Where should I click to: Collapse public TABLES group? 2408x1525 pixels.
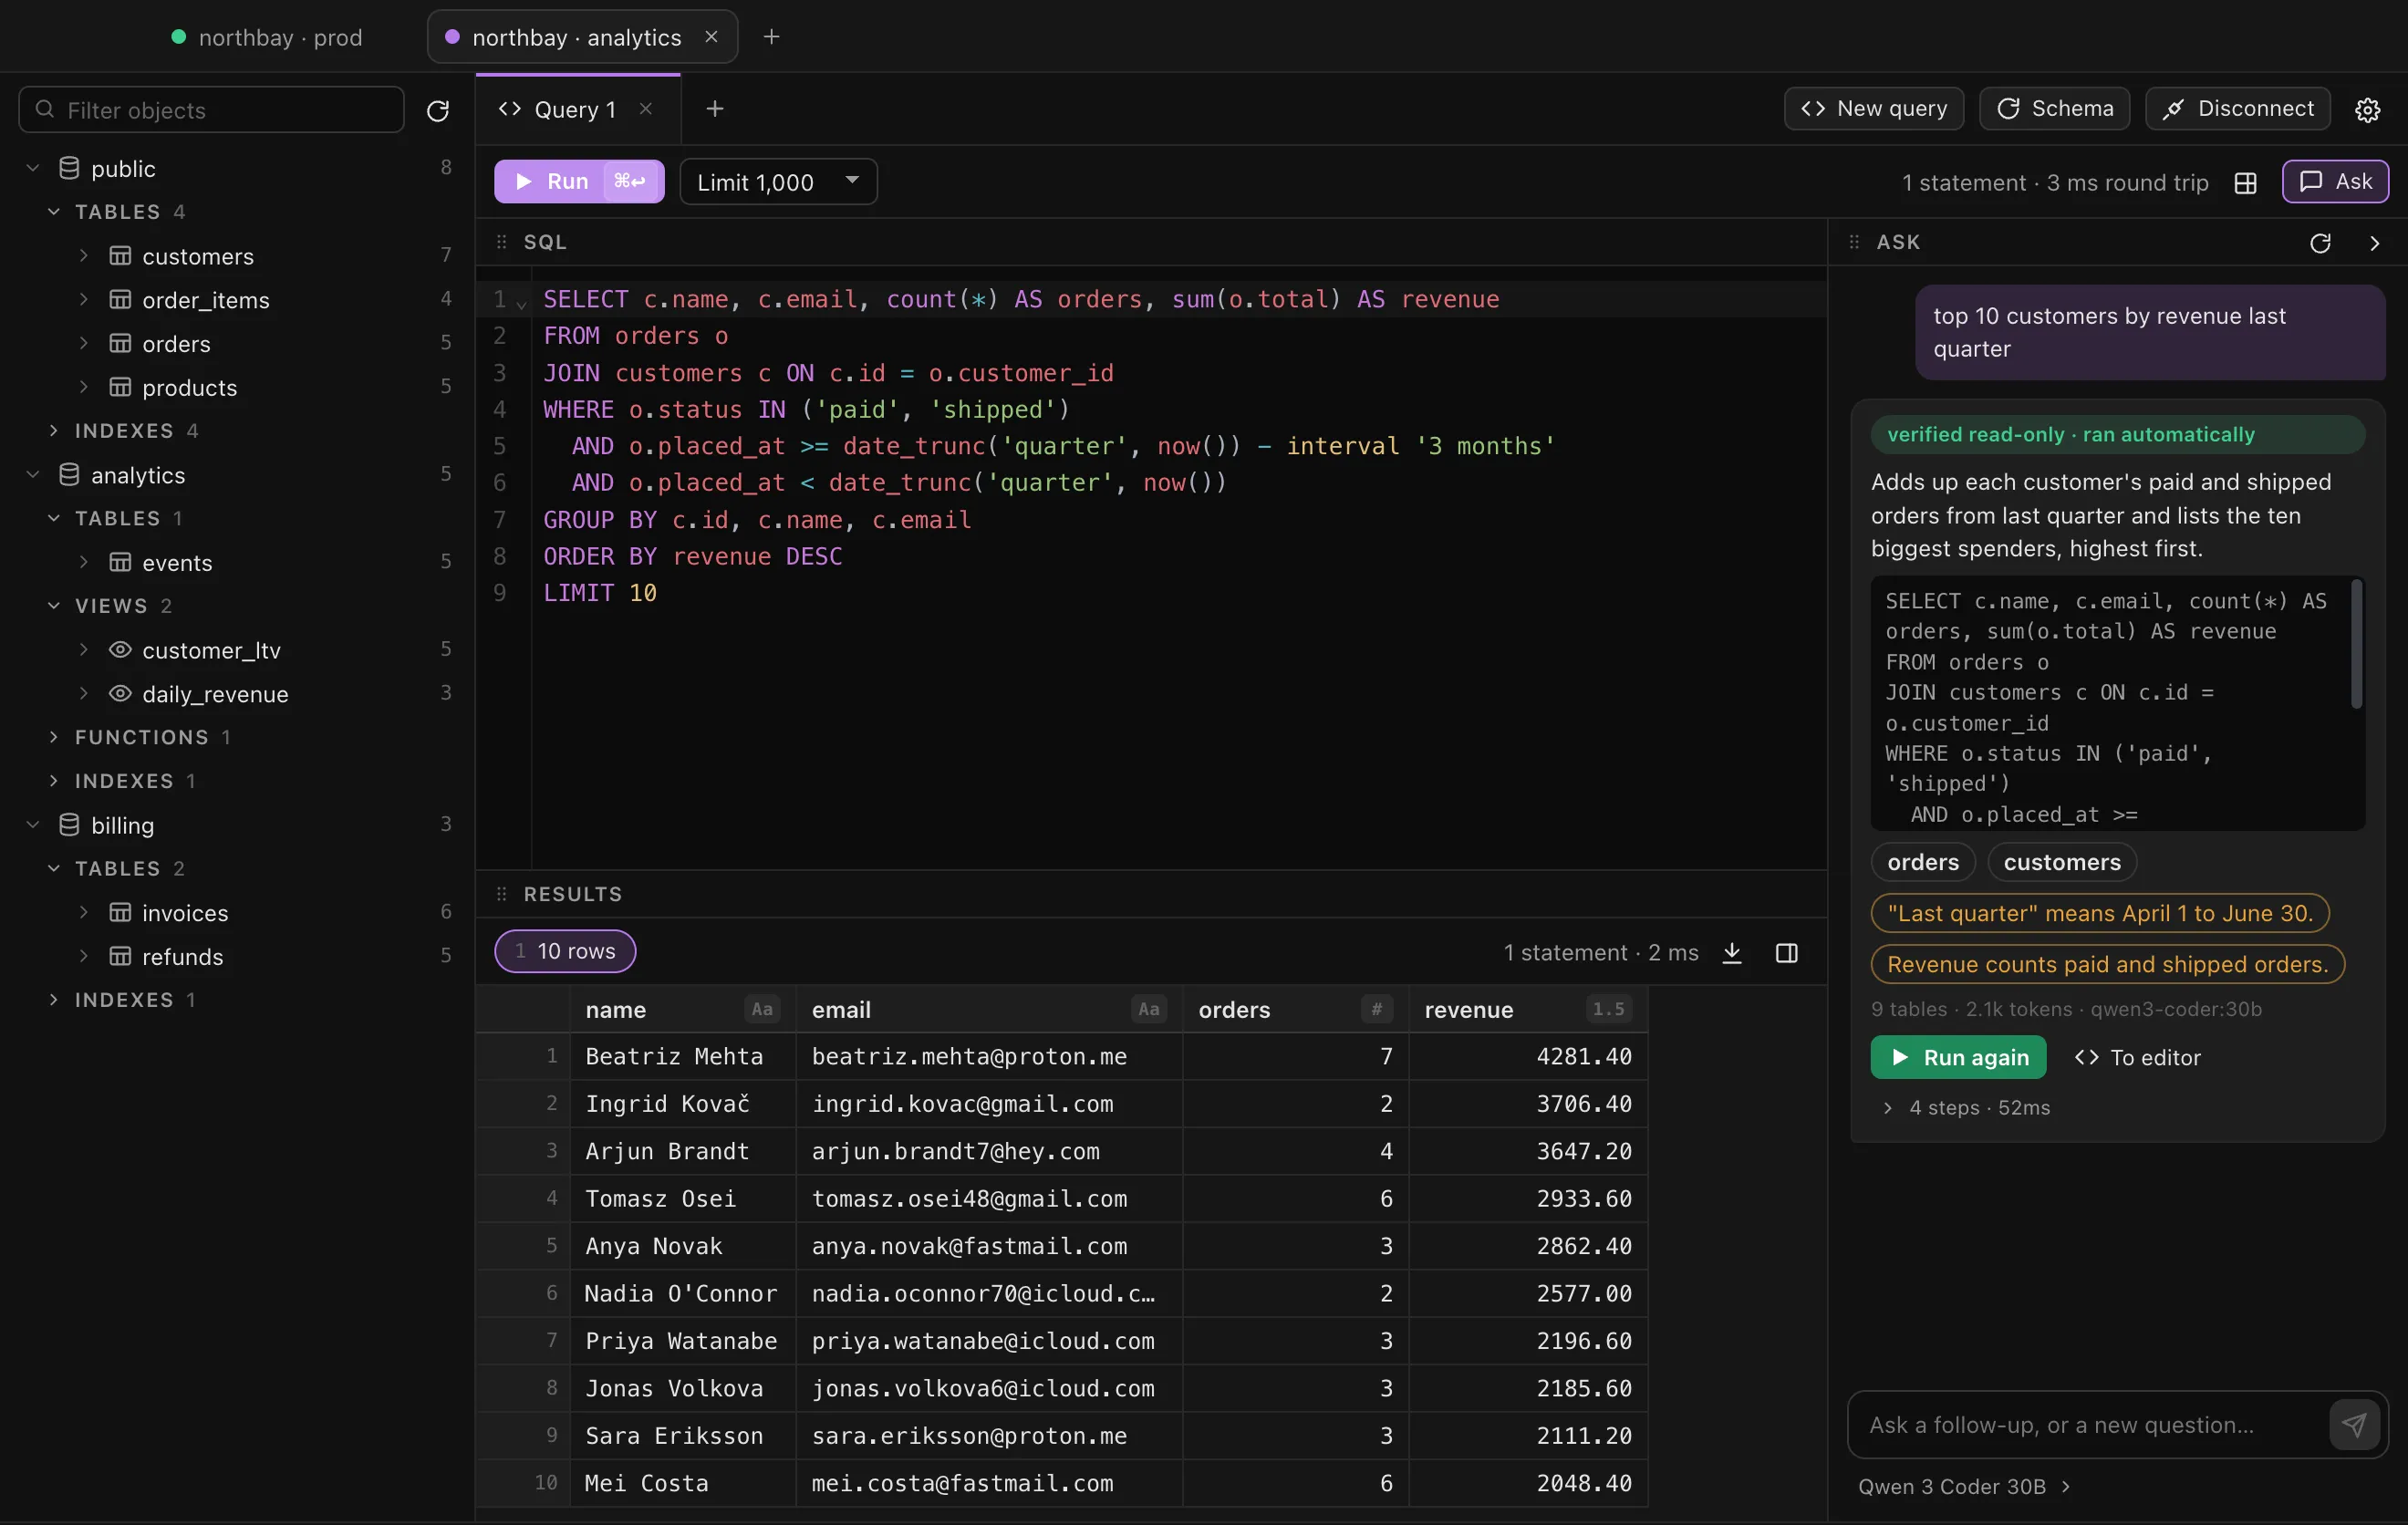[54, 212]
